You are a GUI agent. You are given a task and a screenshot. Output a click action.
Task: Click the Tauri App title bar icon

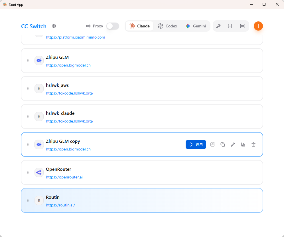[5, 4]
